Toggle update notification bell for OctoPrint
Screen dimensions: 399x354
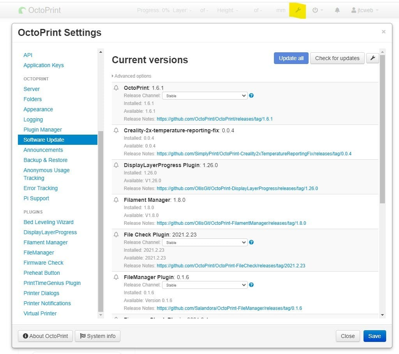click(116, 88)
